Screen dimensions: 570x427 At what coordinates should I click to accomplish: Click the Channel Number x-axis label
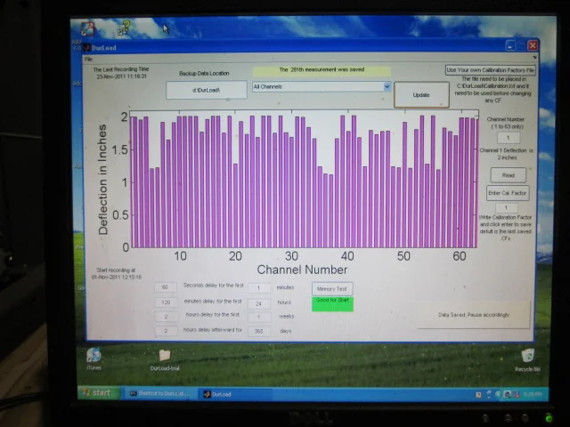tap(302, 270)
